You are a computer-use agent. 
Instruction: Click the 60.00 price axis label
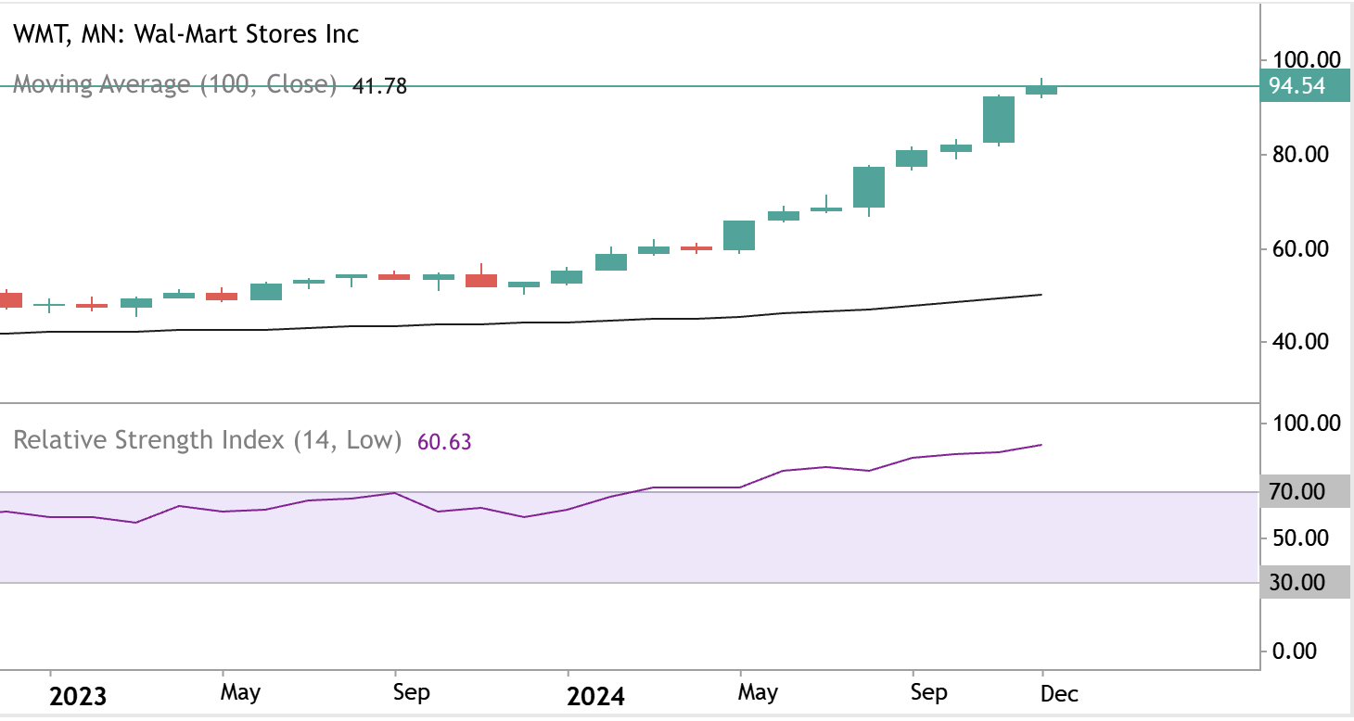coord(1304,248)
